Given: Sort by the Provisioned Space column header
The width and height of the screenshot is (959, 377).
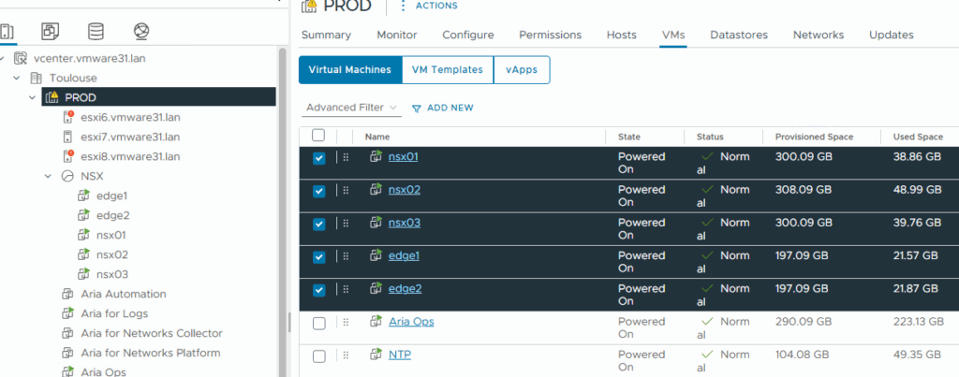Looking at the screenshot, I should coord(814,137).
